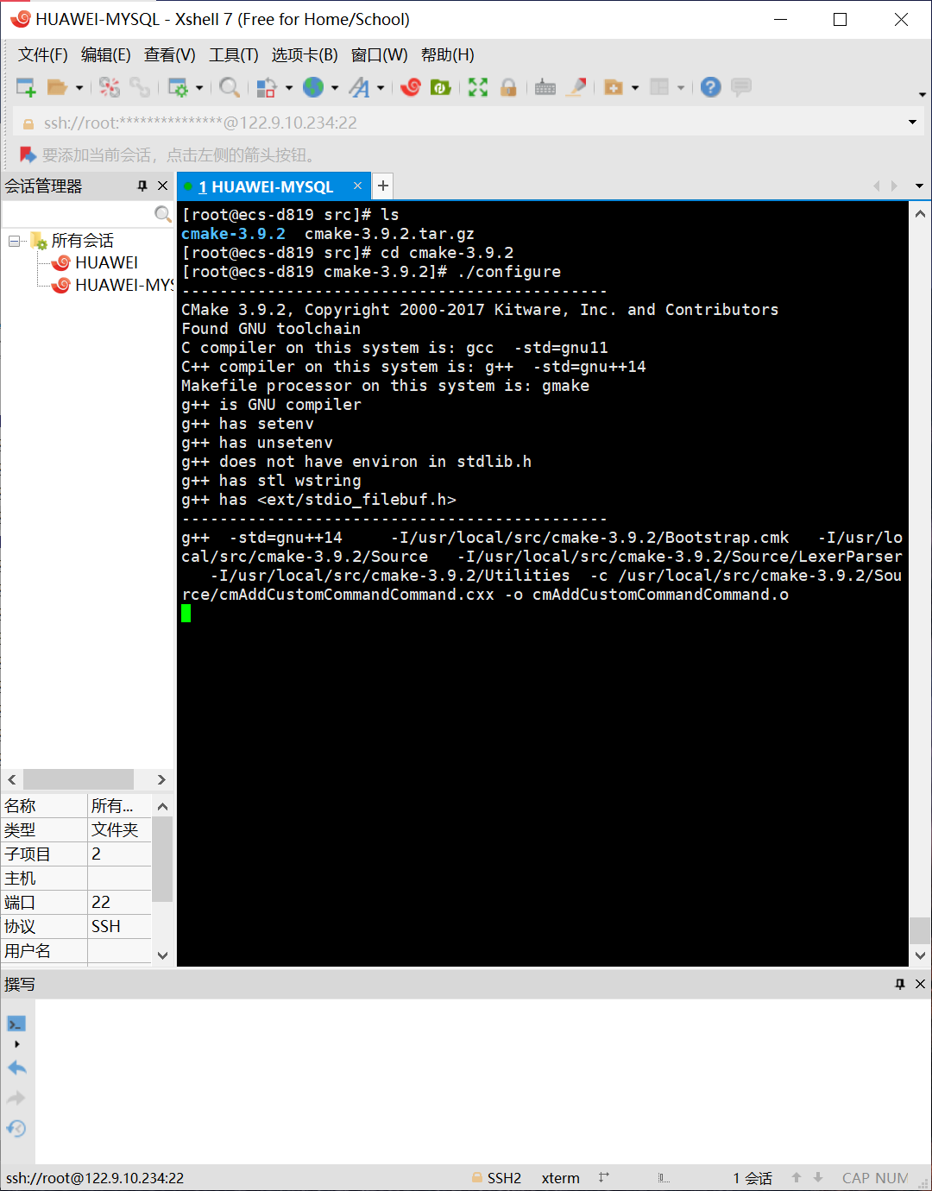This screenshot has width=932, height=1191.
Task: Select the HUAWEI session in tree
Action: click(106, 262)
